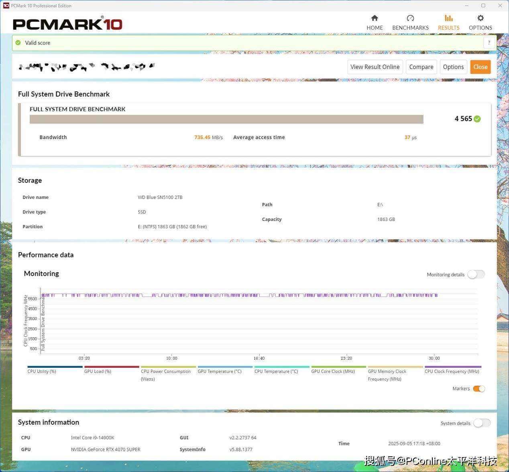The height and width of the screenshot is (472, 509).
Task: Open the Options button next to Compare
Action: point(453,67)
